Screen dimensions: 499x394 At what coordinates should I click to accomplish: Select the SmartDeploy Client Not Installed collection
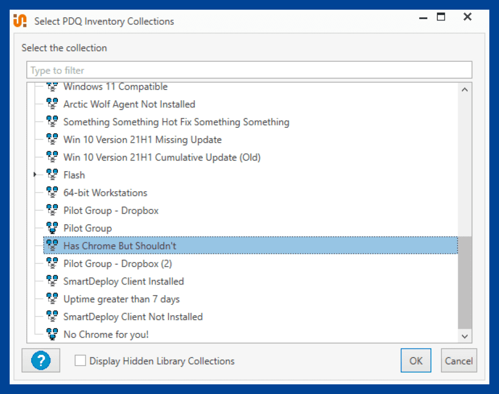[133, 316]
